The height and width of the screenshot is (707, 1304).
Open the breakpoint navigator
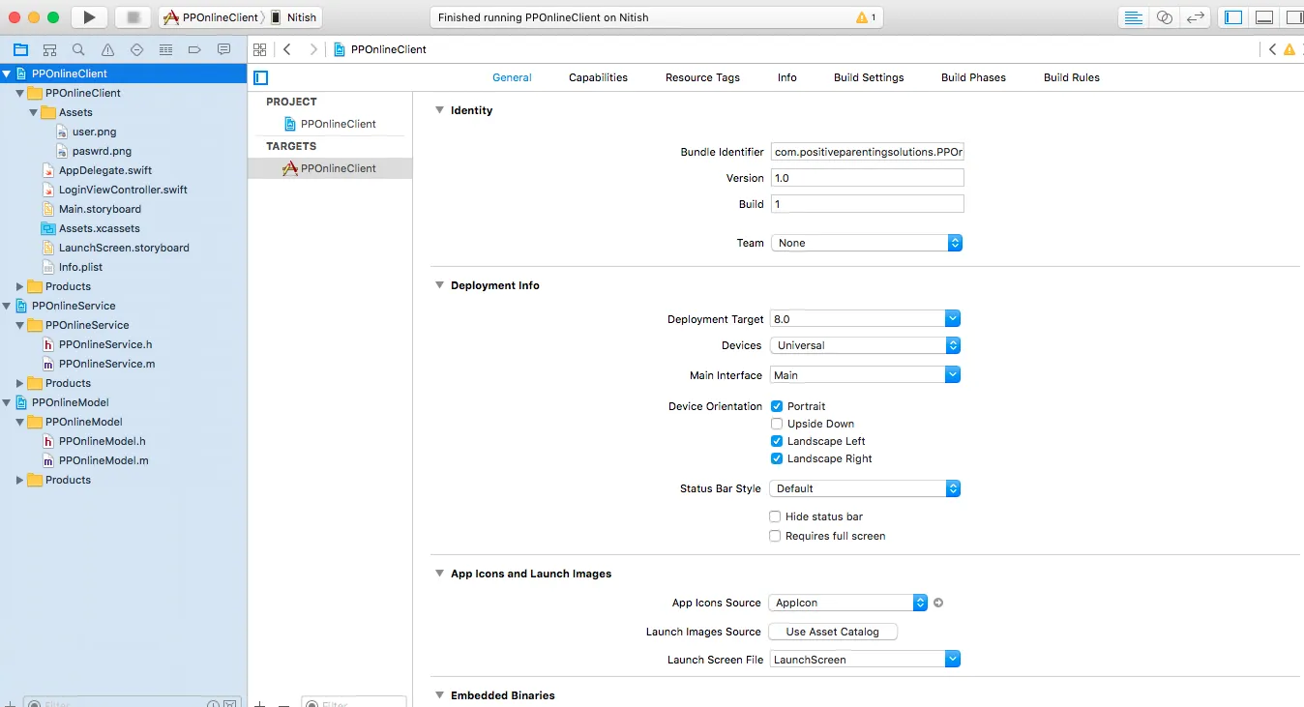(x=194, y=49)
